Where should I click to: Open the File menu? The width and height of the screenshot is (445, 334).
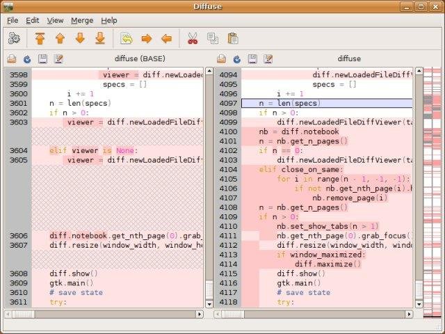pos(13,21)
